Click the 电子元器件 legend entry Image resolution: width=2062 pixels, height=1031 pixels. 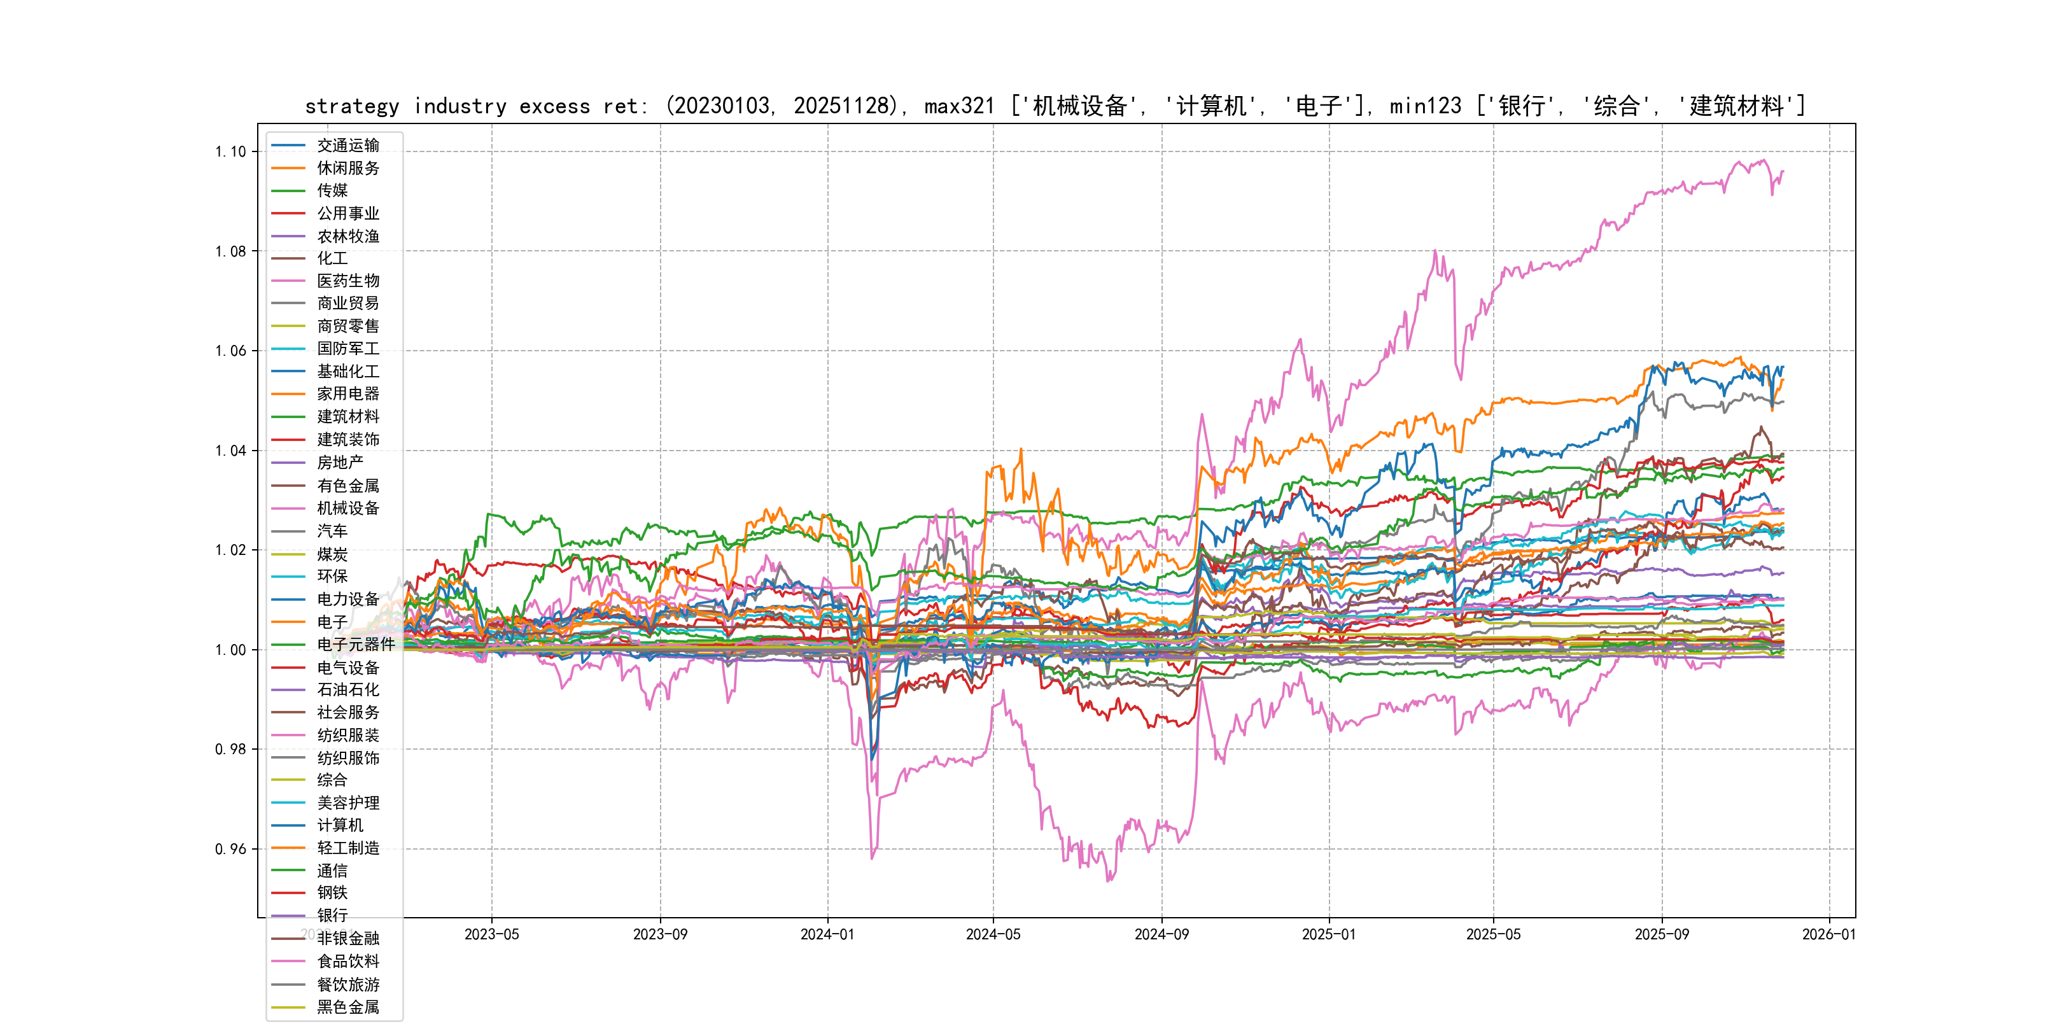coord(355,644)
